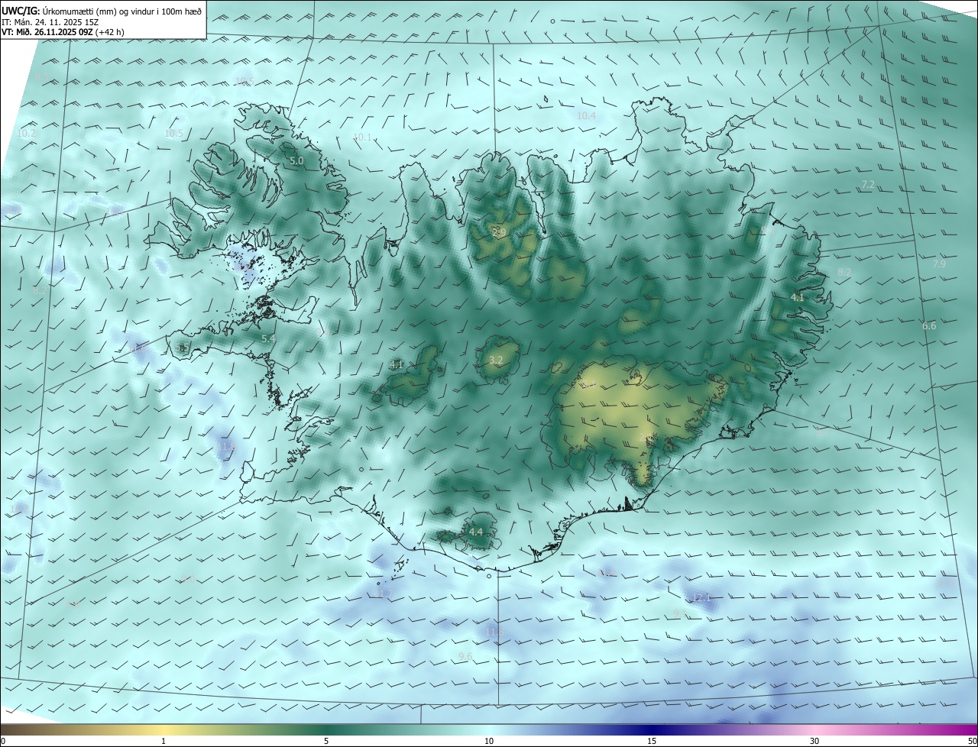Click the 11.8 value label offshore
This screenshot has width=978, height=747.
[x=494, y=632]
